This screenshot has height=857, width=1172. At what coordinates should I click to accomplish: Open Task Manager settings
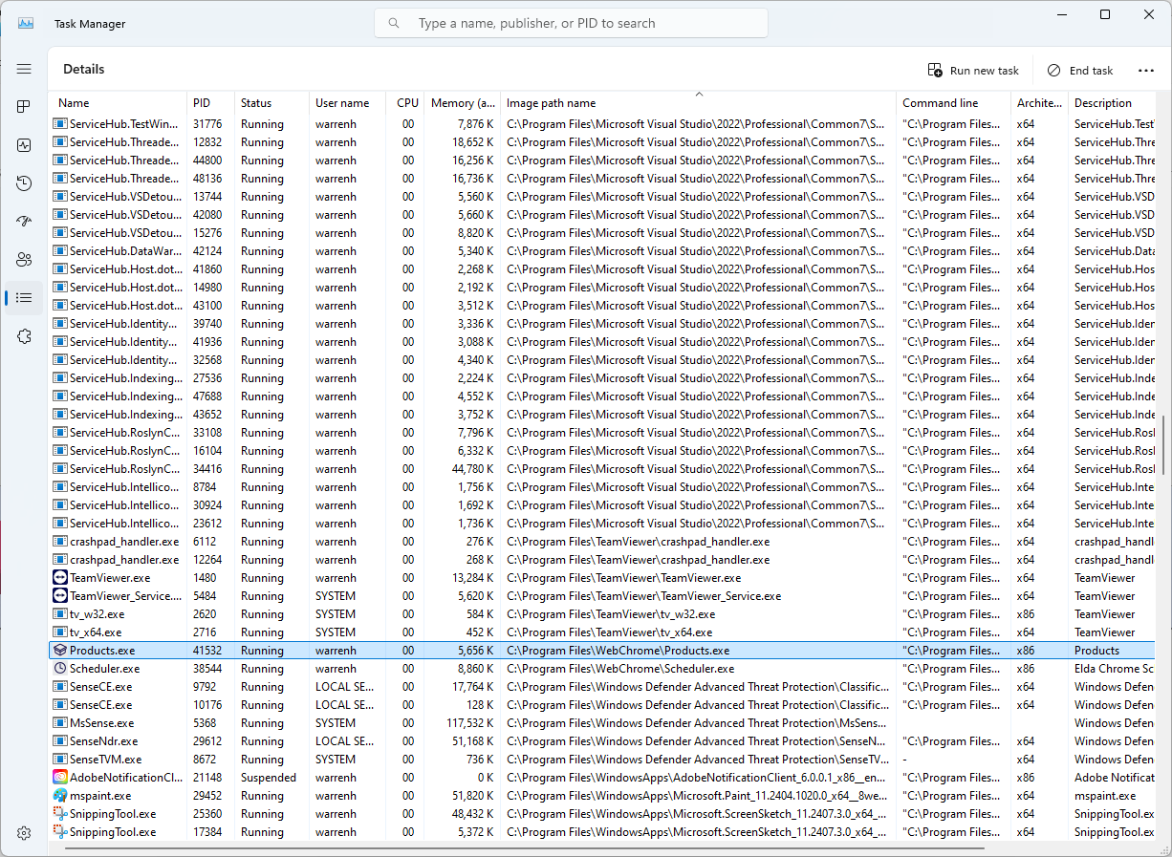point(24,832)
